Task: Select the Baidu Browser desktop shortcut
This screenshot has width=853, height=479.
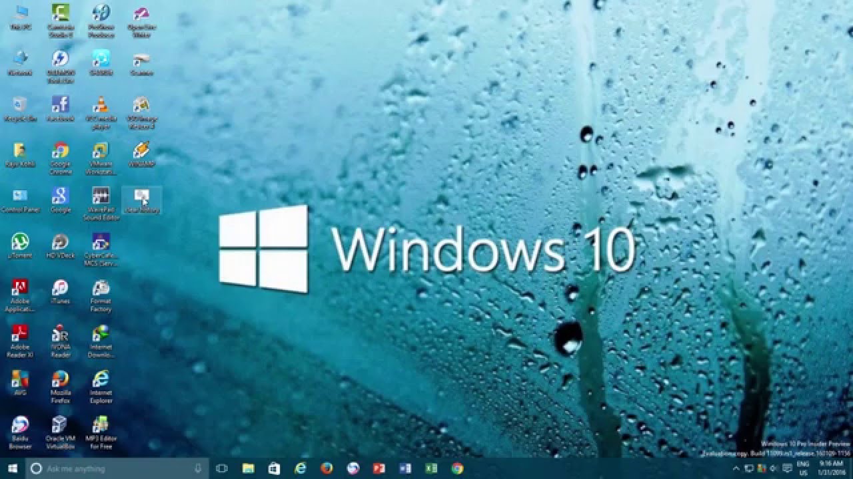Action: pyautogui.click(x=20, y=432)
